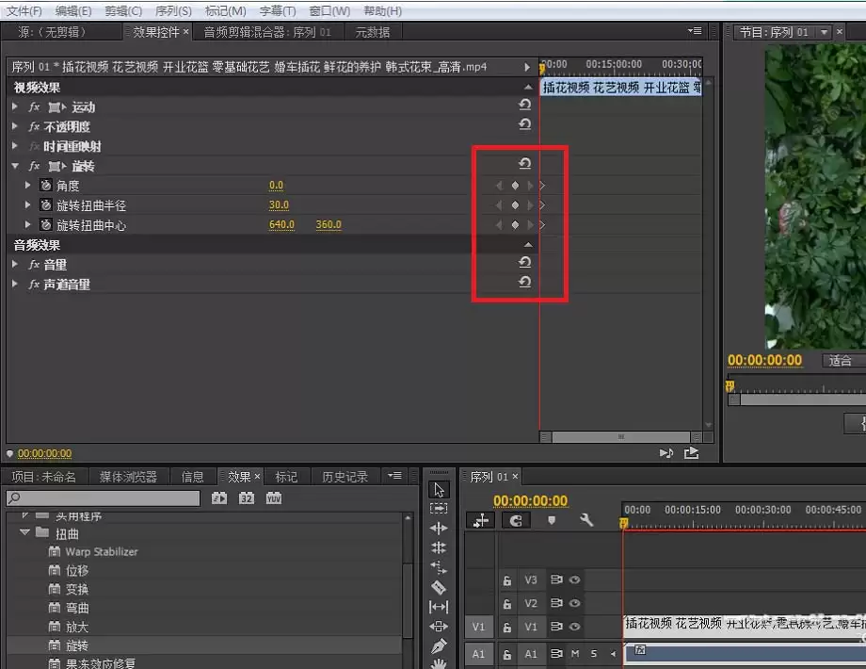Select the 放大 effect in the list
The width and height of the screenshot is (866, 669).
point(77,627)
